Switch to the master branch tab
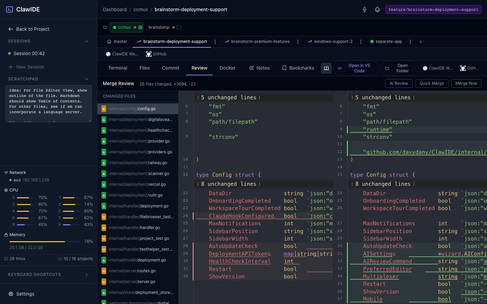This screenshot has width=487, height=304. click(x=117, y=42)
